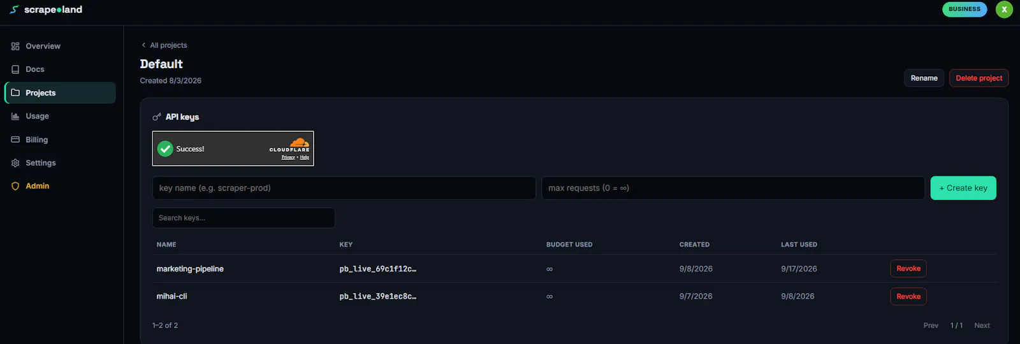Viewport: 1020px width, 344px height.
Task: Click the scrapeland logo icon
Action: pyautogui.click(x=14, y=10)
